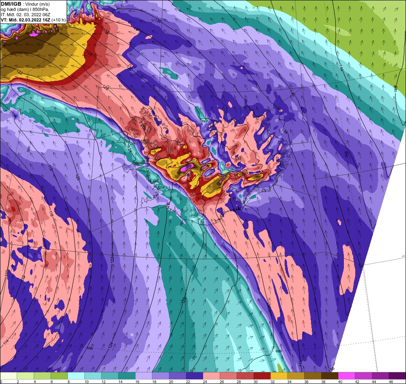The height and width of the screenshot is (384, 406).
Task: Click the legend value label '30'
Action: pyautogui.click(x=255, y=382)
